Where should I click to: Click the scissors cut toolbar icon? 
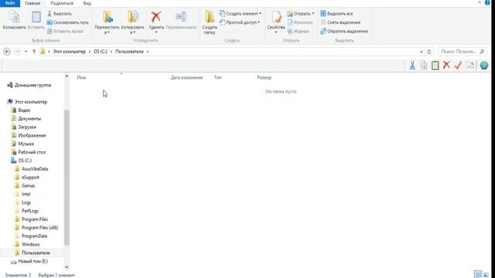[412, 65]
